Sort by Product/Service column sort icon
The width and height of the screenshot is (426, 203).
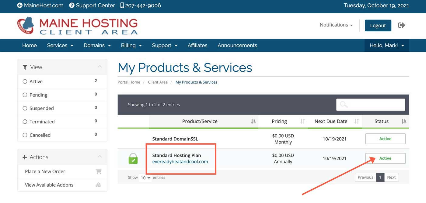253,121
